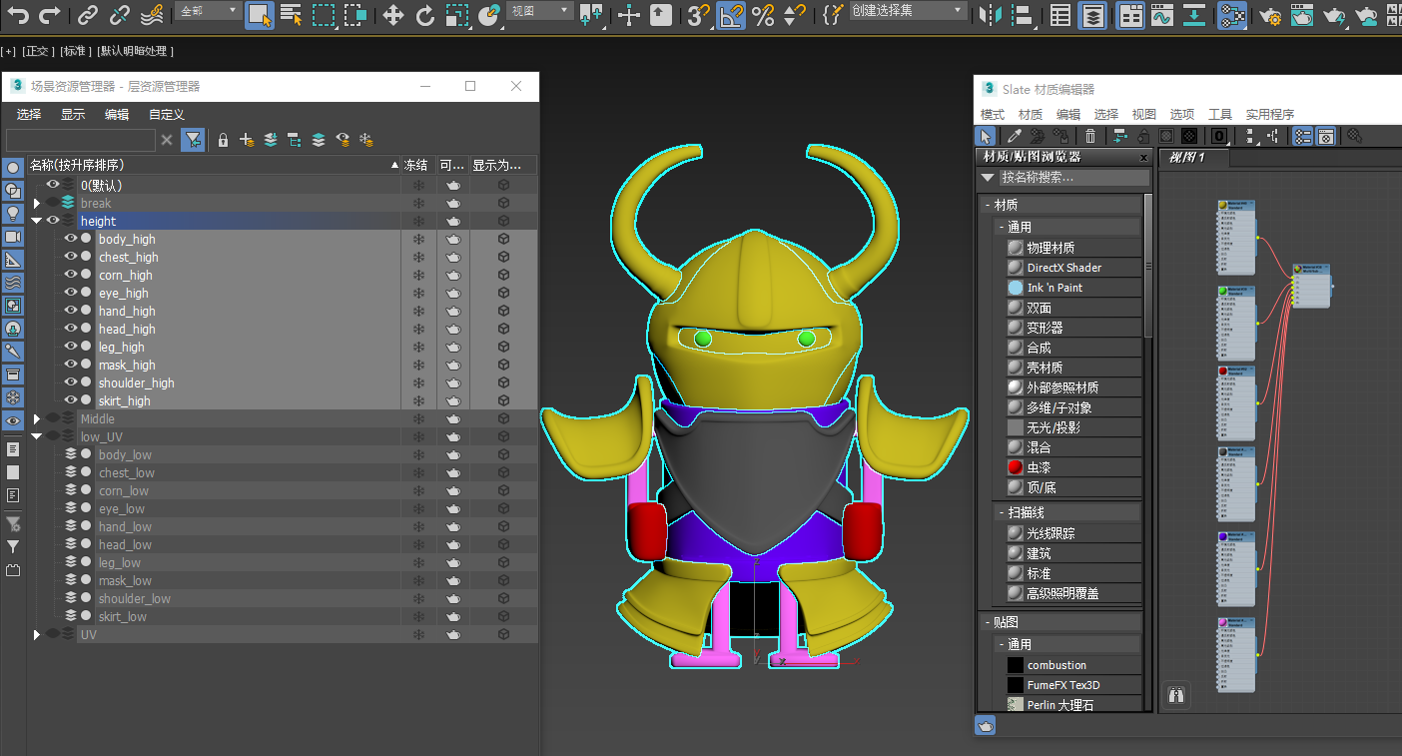Image resolution: width=1402 pixels, height=756 pixels.
Task: Activate the Rotate tool
Action: point(425,15)
